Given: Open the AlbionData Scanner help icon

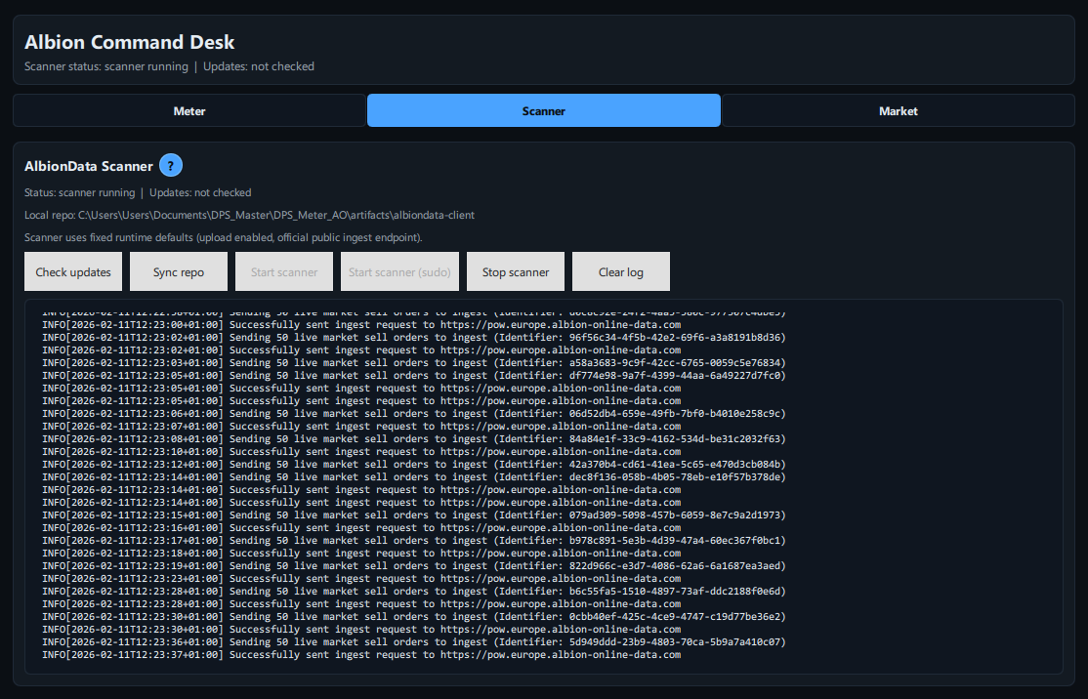Looking at the screenshot, I should 171,165.
